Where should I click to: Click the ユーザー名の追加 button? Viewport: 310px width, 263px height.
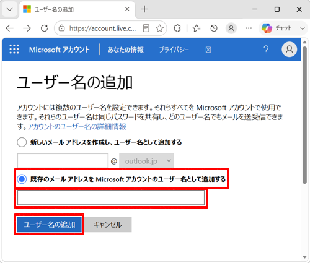pyautogui.click(x=49, y=225)
